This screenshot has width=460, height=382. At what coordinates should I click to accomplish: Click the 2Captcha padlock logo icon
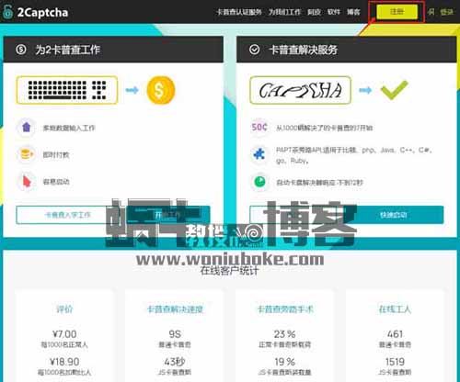(x=7, y=12)
